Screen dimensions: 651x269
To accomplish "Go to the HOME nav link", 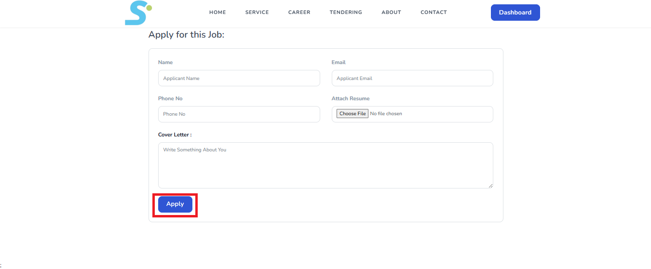I will [217, 13].
